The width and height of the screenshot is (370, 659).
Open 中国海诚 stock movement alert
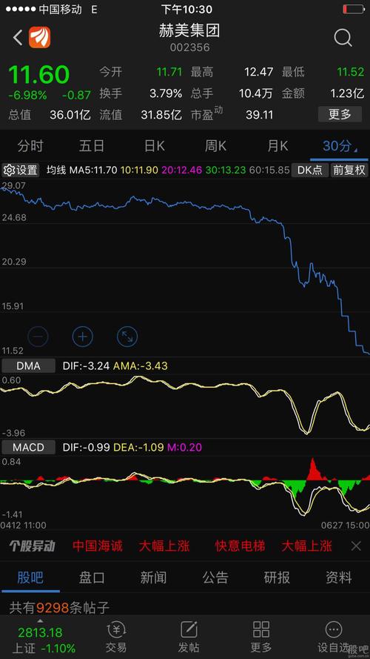(x=98, y=546)
